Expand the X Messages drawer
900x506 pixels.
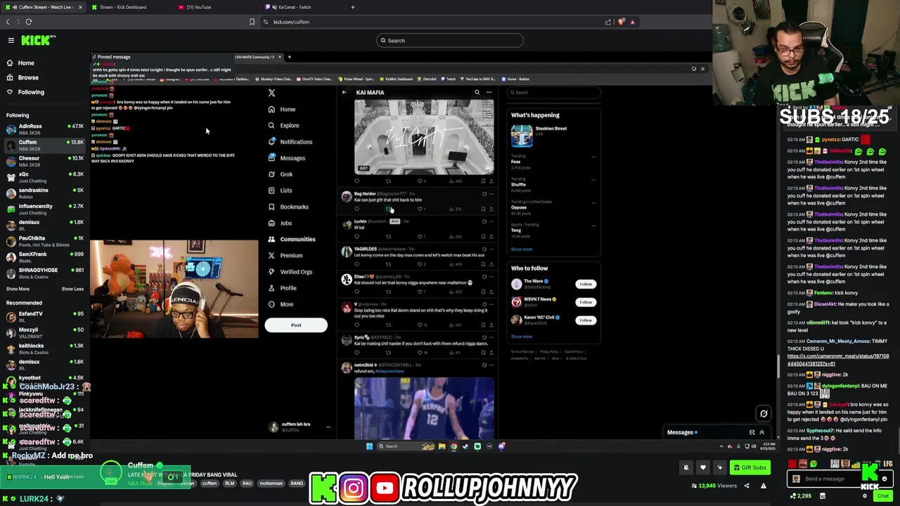coord(761,432)
